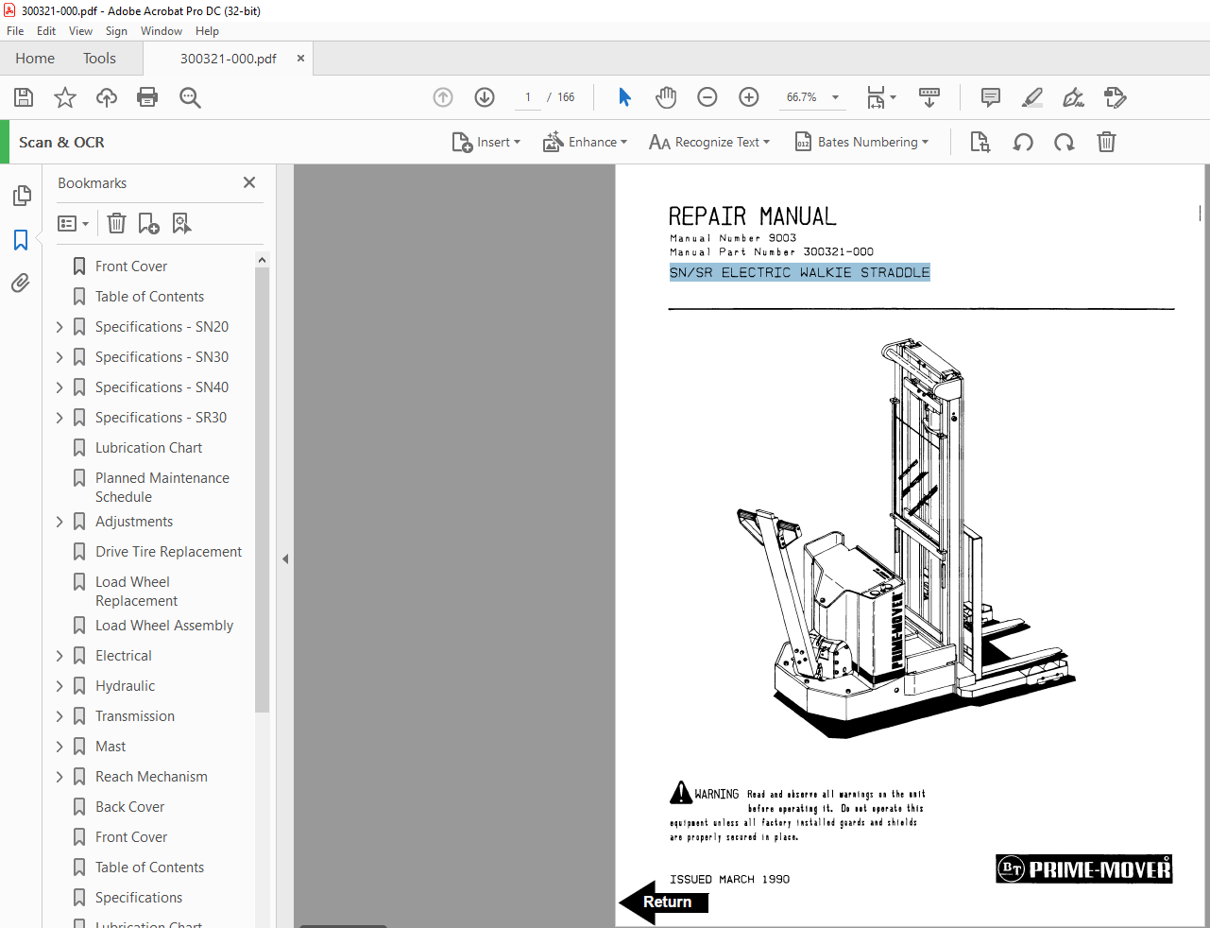The width and height of the screenshot is (1210, 928).
Task: Toggle the Bookmarks panel sidebar icon
Action: point(21,240)
